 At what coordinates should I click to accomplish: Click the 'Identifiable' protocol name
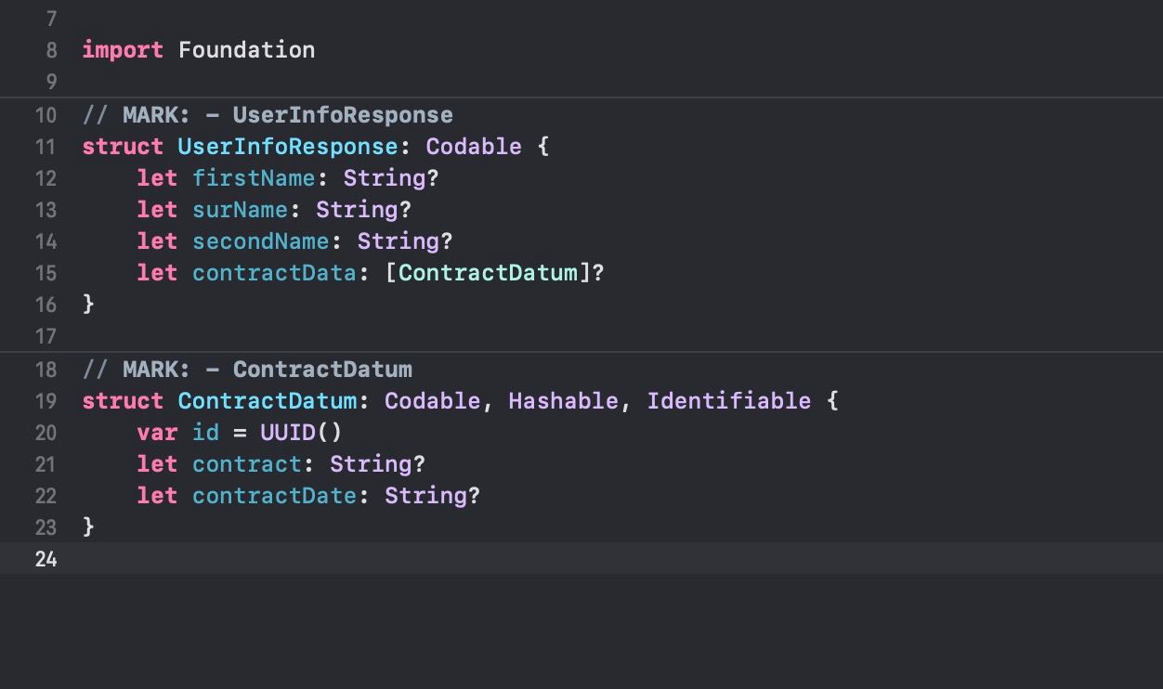coord(728,401)
